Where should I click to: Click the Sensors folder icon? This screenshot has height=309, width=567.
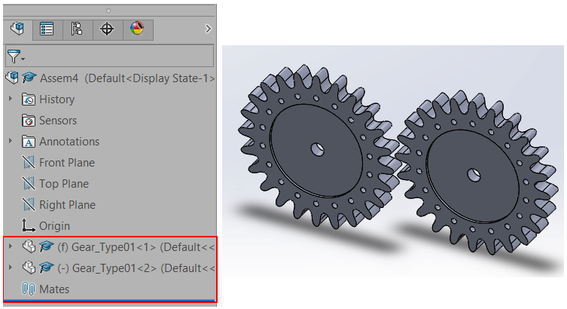coord(28,121)
